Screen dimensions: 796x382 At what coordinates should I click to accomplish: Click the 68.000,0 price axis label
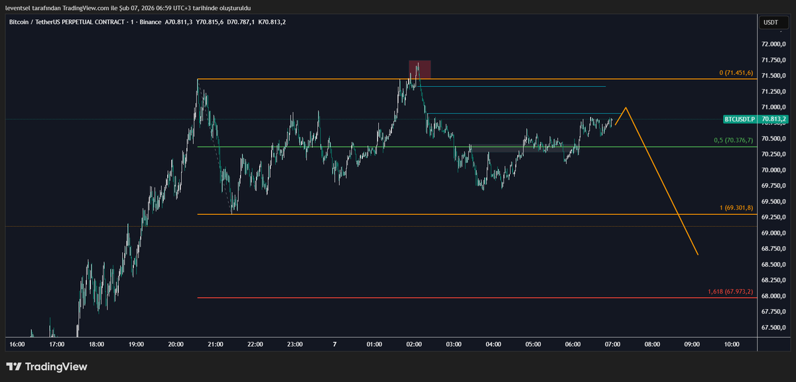(773, 296)
